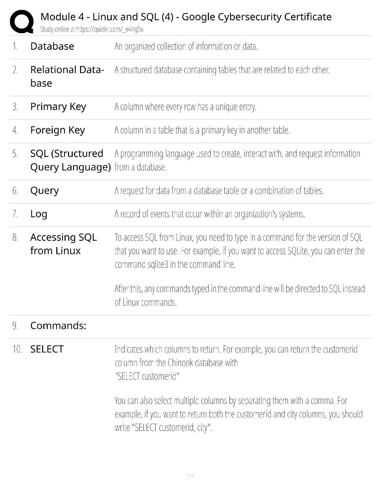The height and width of the screenshot is (491, 380).
Task: Click the Accessing SQL from Linux term
Action: 63,244
